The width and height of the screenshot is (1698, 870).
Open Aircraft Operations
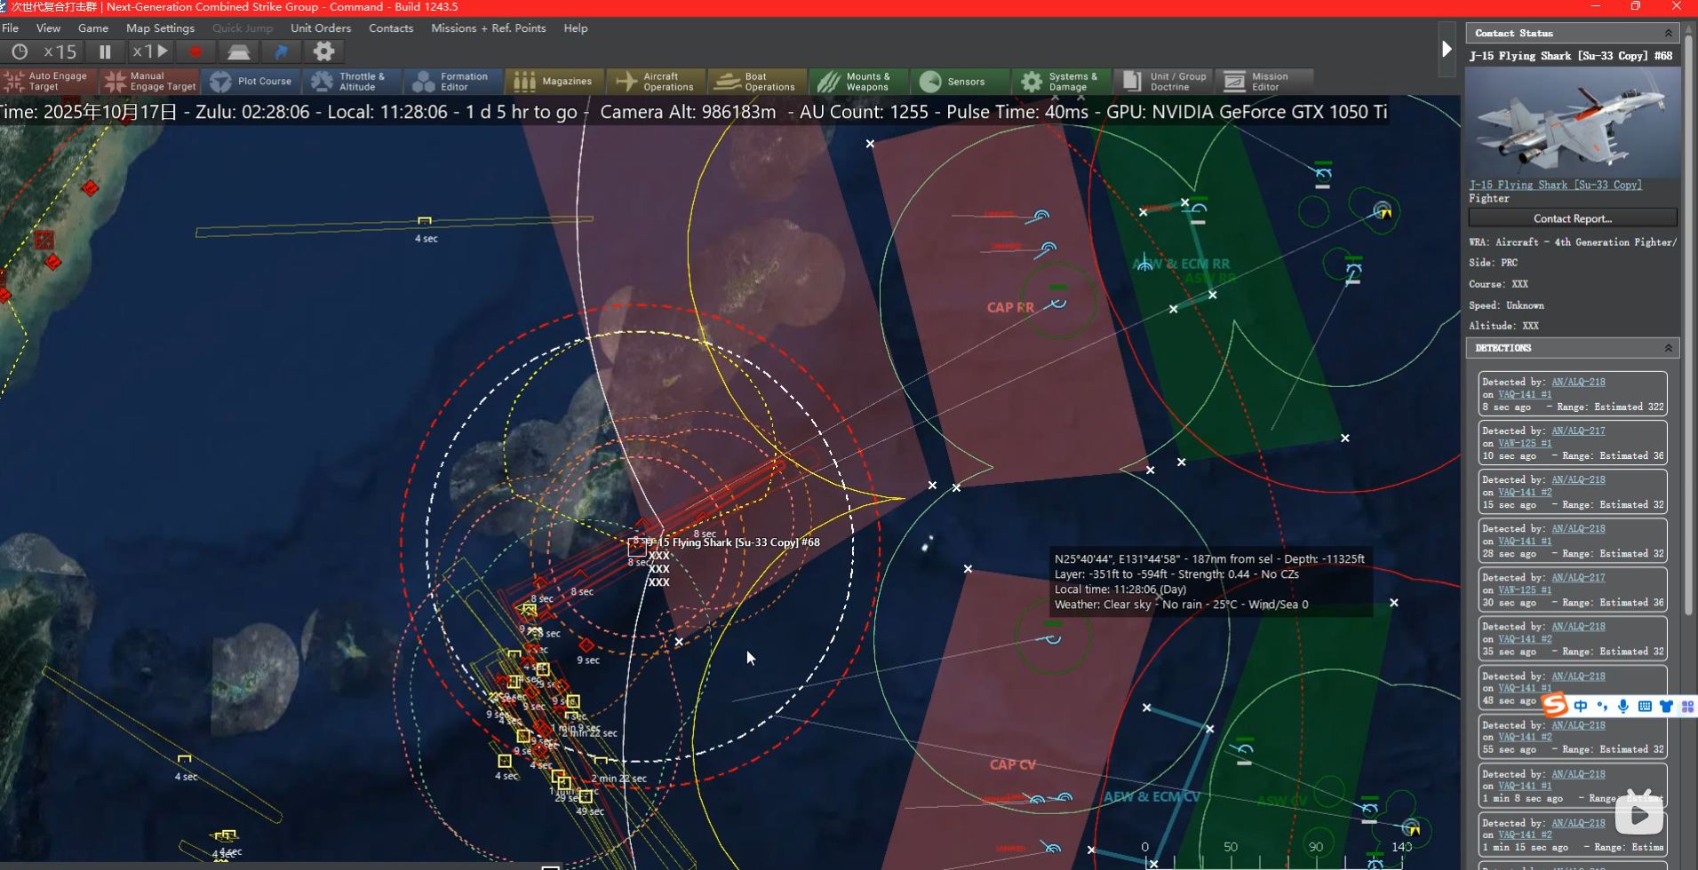[657, 82]
